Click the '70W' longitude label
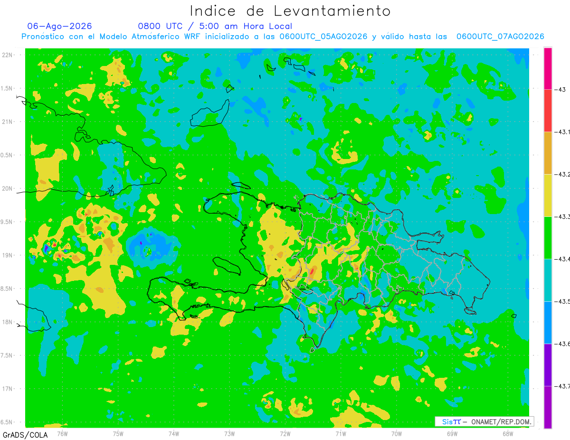The width and height of the screenshot is (570, 440). pyautogui.click(x=397, y=433)
